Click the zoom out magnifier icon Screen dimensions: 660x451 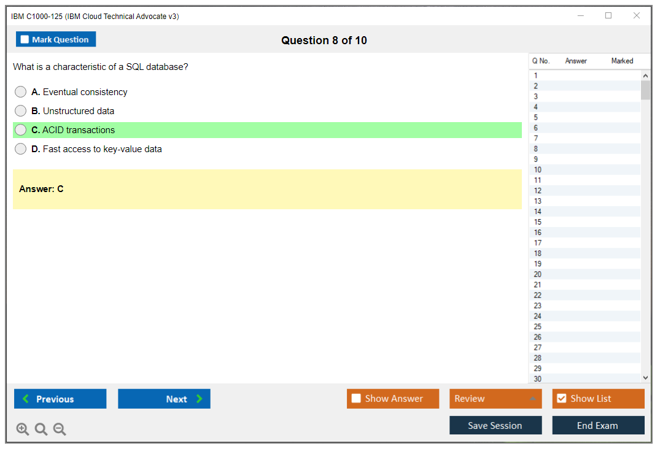(59, 430)
